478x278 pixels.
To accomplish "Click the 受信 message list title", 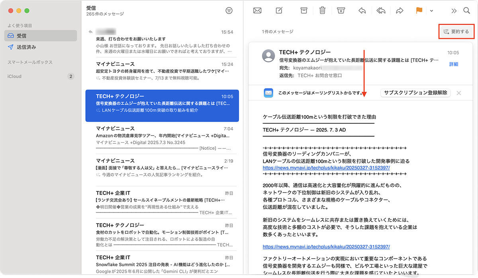I will point(91,8).
